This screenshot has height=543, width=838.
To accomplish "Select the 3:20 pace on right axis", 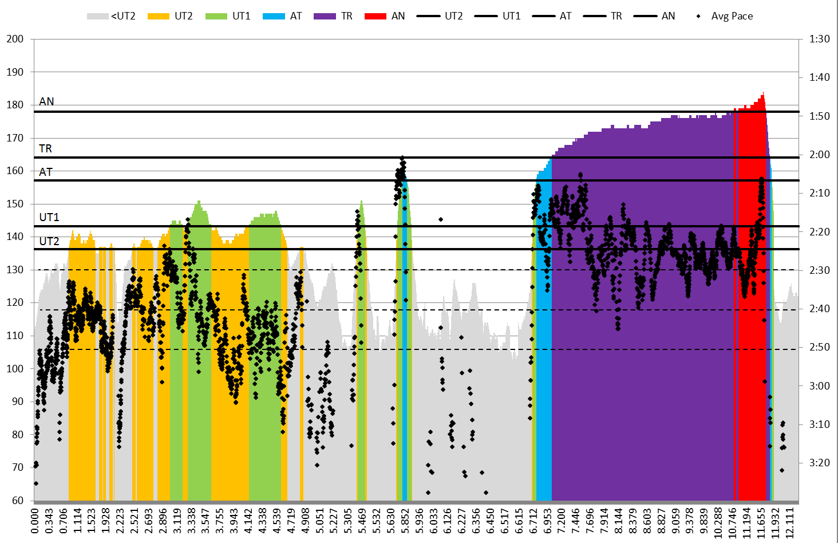I will (x=820, y=463).
